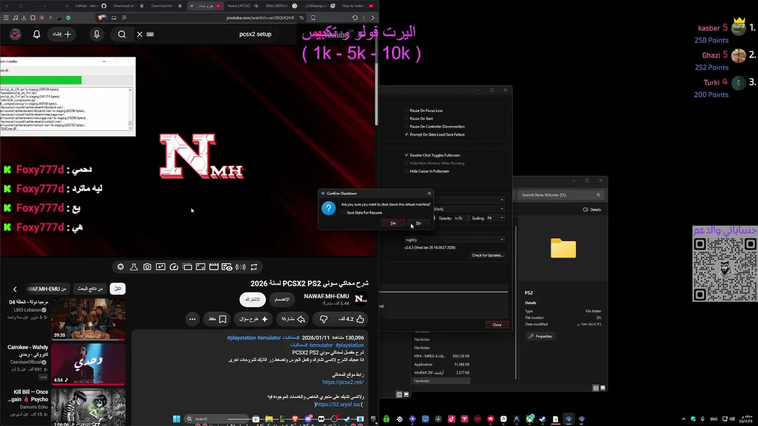Open the 39:35 LBCI Lebanon video thumbnail
This screenshot has width=758, height=426.
click(x=88, y=319)
